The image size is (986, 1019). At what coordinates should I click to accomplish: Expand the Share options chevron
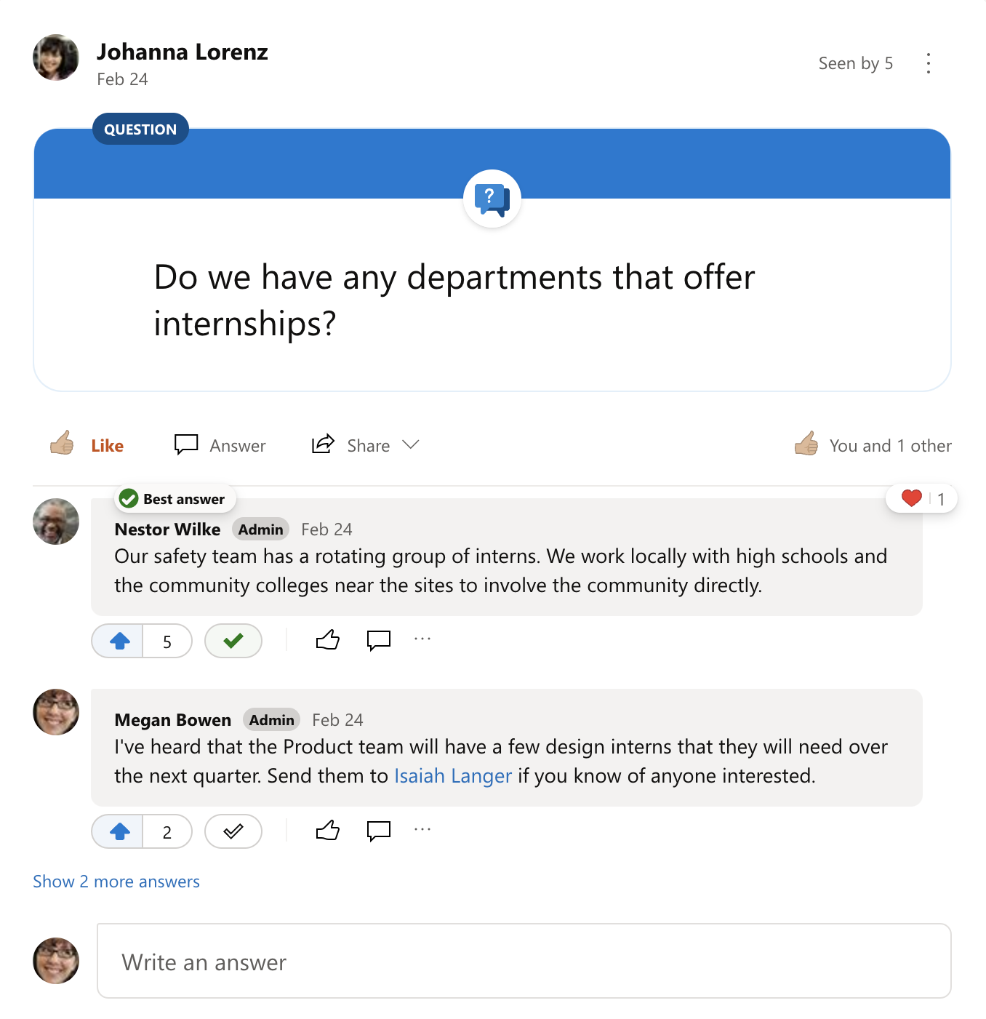pos(412,445)
